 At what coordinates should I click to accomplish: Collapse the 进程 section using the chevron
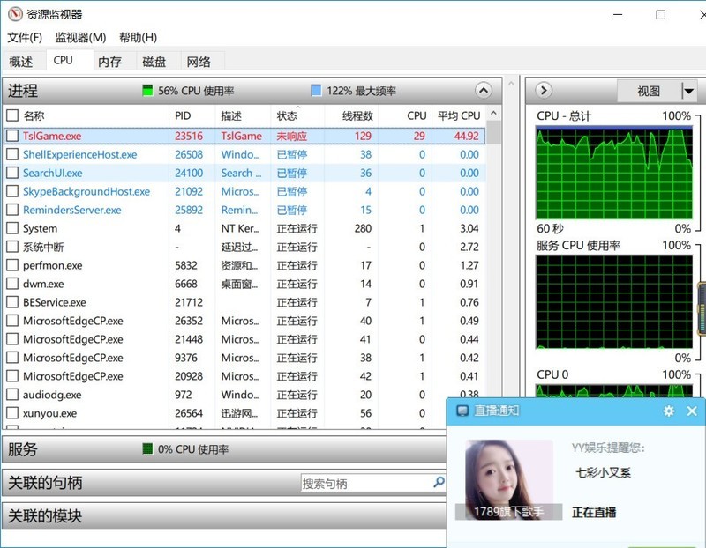click(x=483, y=91)
